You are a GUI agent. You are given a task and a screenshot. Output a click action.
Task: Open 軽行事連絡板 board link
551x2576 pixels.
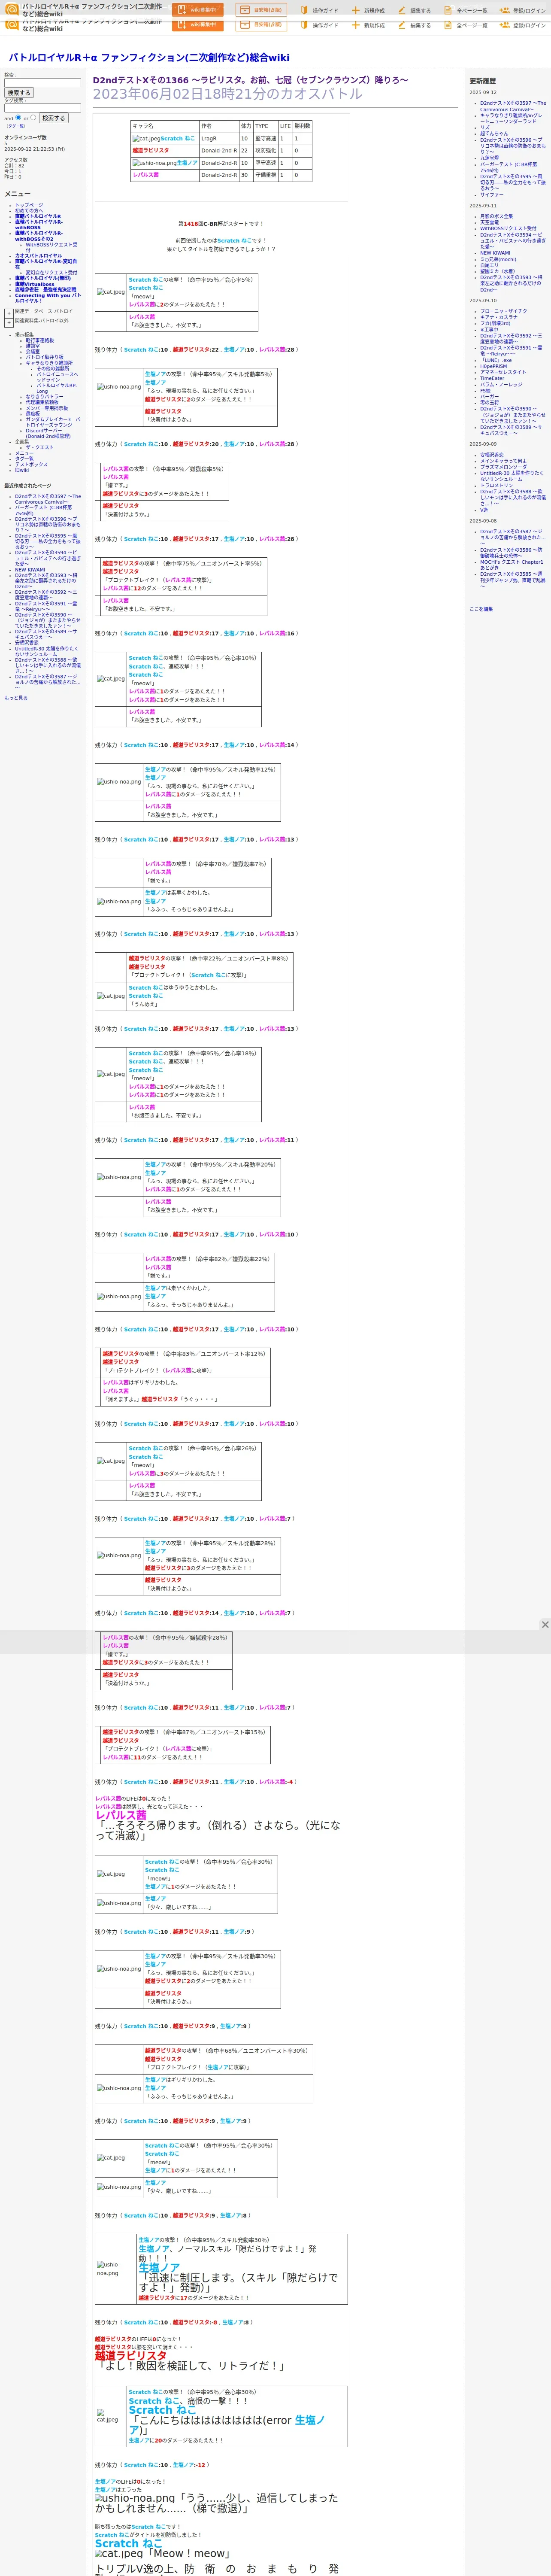[x=40, y=340]
